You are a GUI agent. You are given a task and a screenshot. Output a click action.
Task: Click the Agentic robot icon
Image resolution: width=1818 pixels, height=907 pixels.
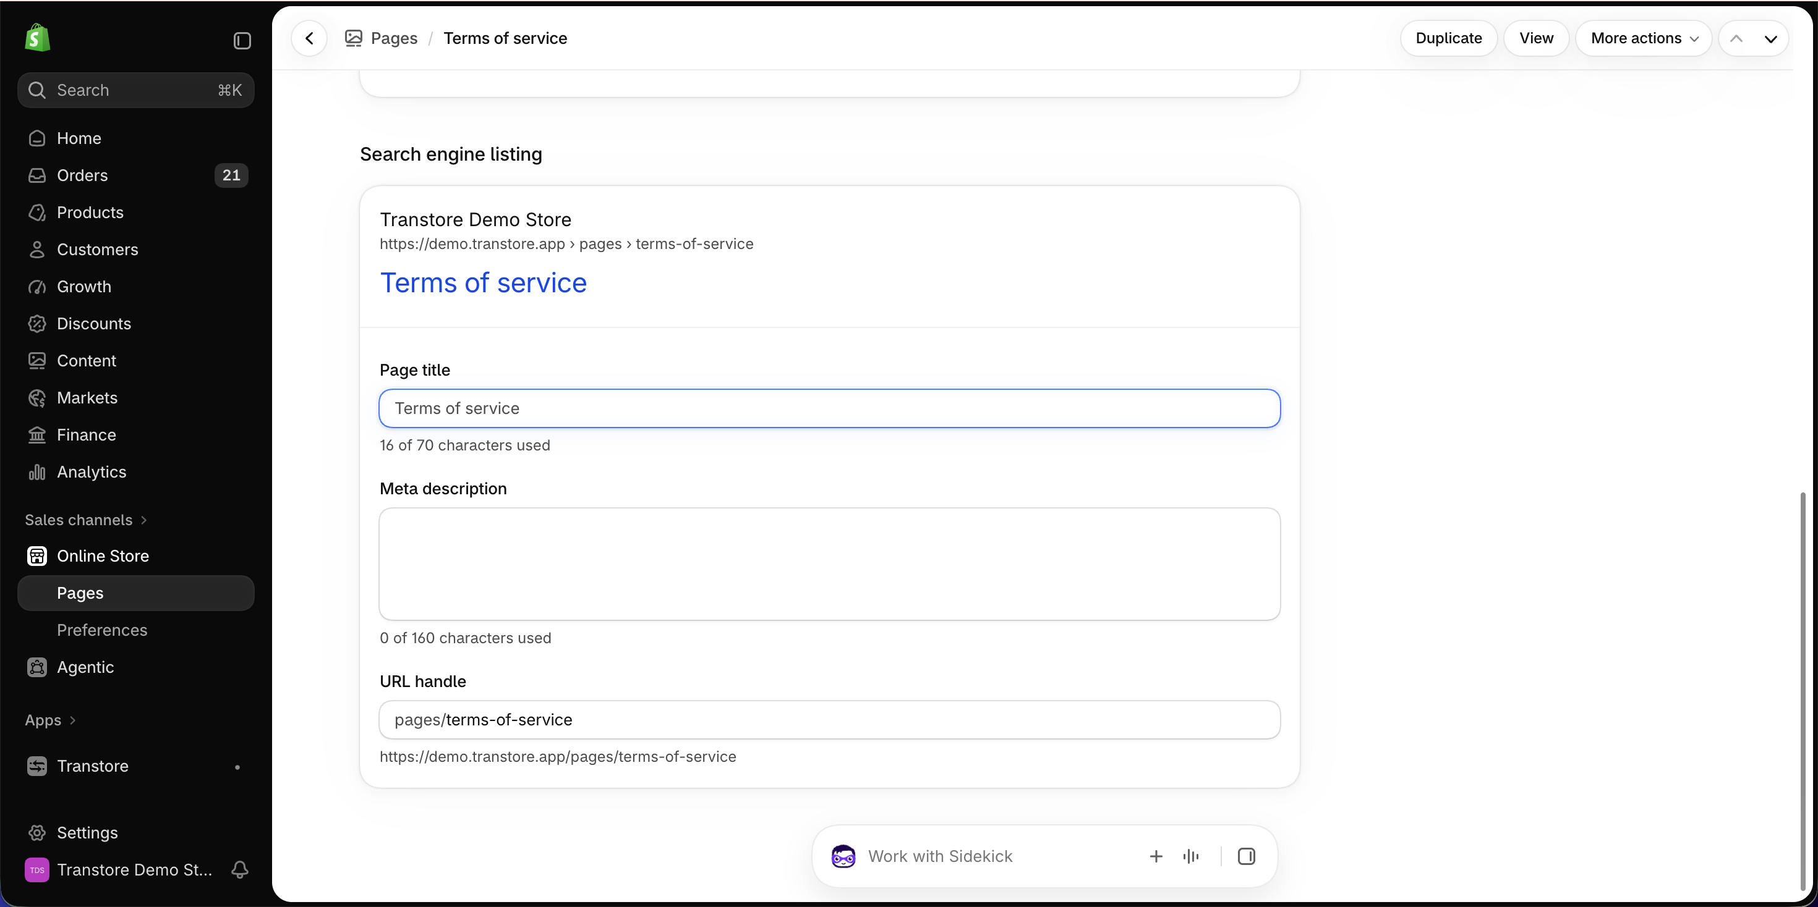36,667
